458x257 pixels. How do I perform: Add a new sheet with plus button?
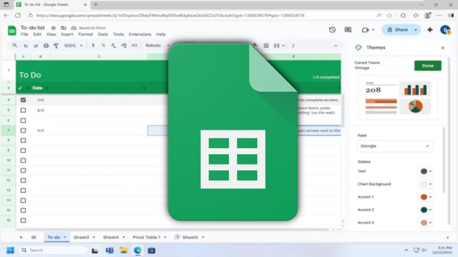pyautogui.click(x=21, y=237)
